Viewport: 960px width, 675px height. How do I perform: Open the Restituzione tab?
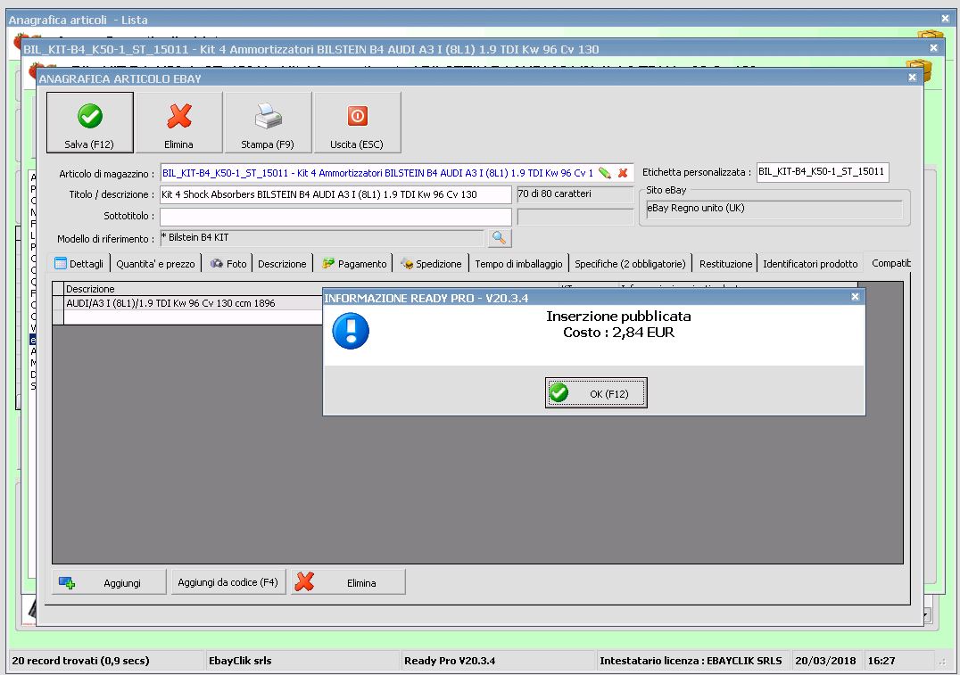tap(725, 264)
